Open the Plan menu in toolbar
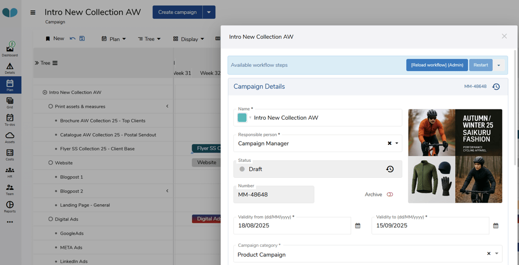The width and height of the screenshot is (519, 265). point(114,39)
